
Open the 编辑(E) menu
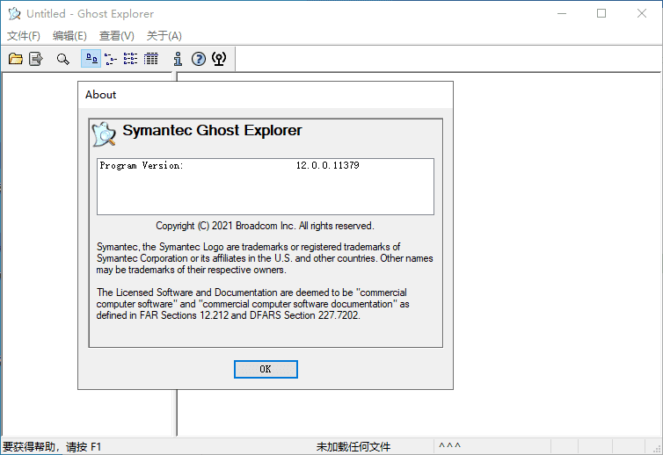pyautogui.click(x=69, y=36)
